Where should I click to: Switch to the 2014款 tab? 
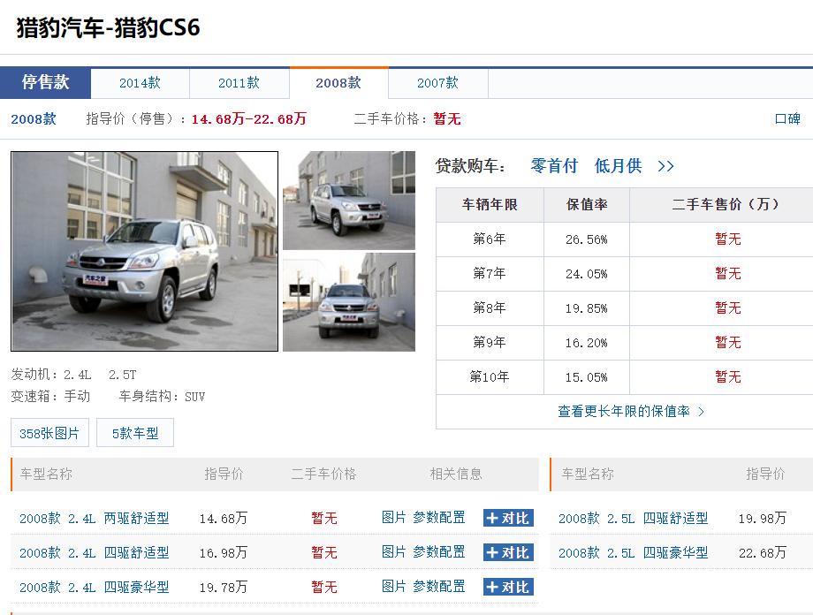click(139, 82)
